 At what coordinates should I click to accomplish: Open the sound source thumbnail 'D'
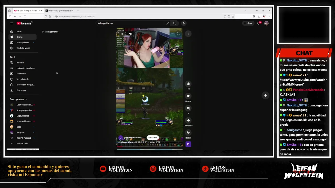coord(188,144)
